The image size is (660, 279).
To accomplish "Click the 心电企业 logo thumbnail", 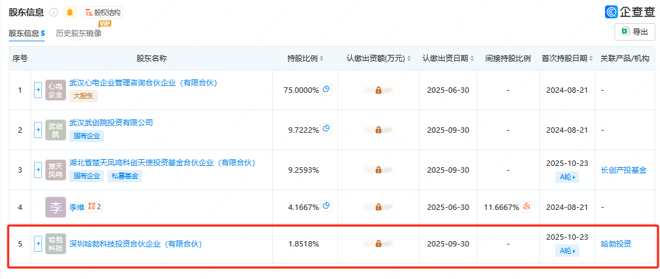I will click(x=56, y=90).
